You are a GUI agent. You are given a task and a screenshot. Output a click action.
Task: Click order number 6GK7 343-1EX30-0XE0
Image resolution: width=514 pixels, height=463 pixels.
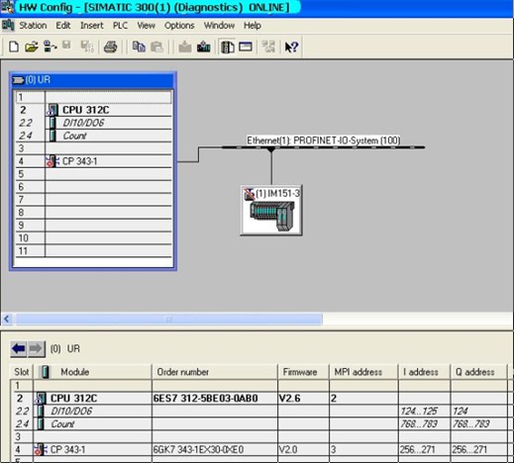point(198,449)
